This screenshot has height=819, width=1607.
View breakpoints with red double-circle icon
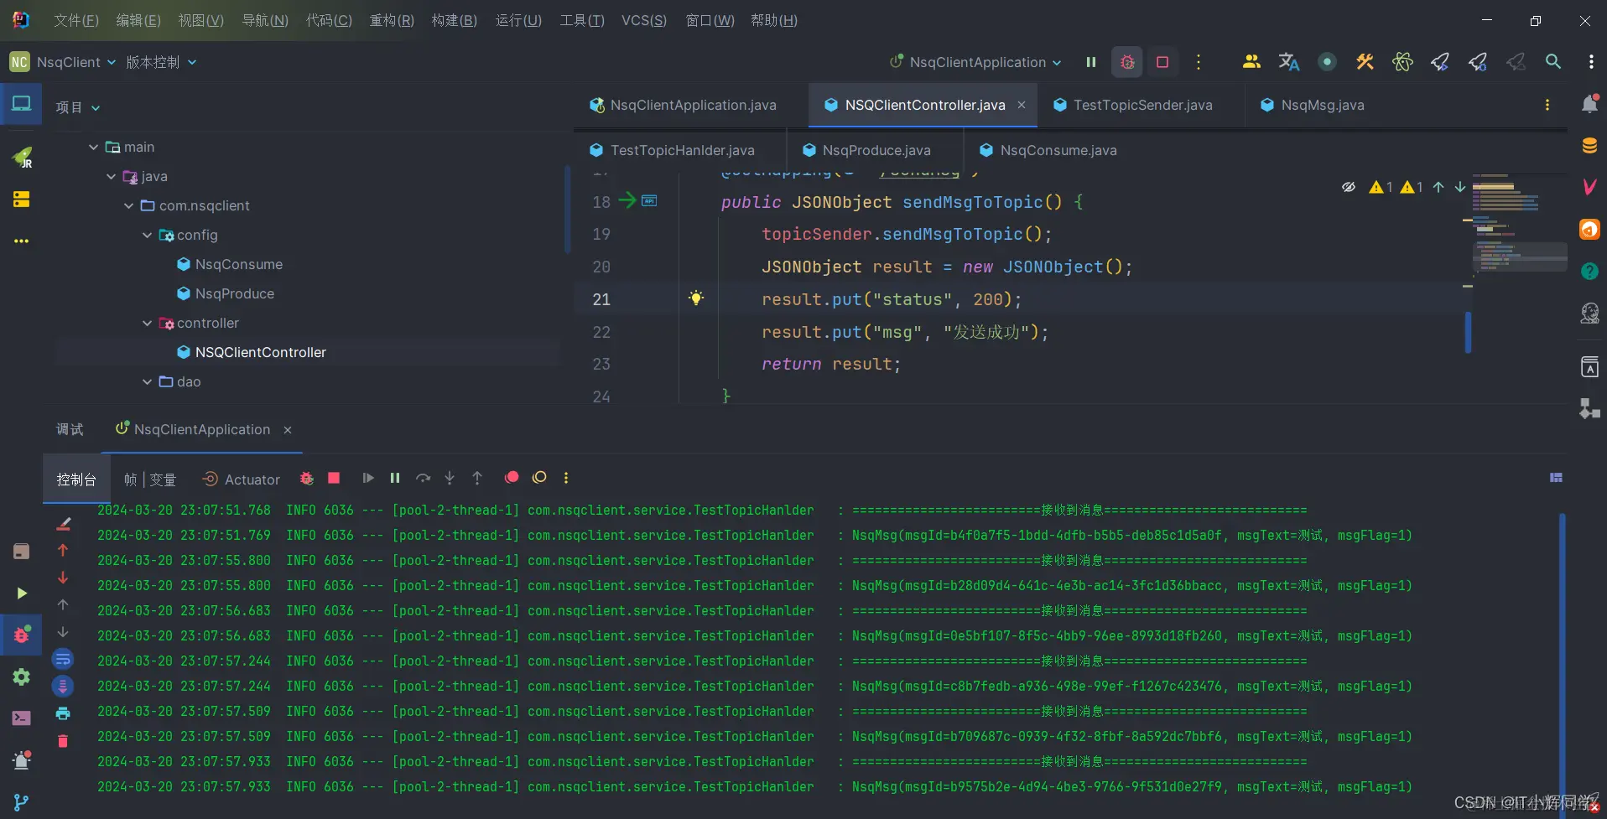[x=512, y=477]
